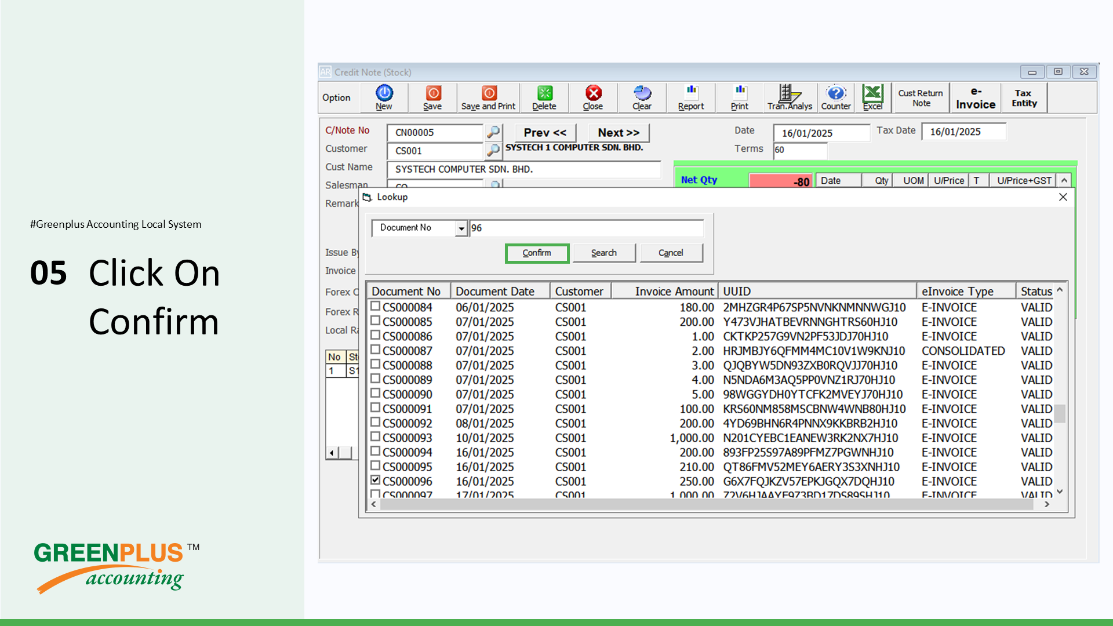The height and width of the screenshot is (626, 1113).
Task: Click the lookup list scroll down arrow
Action: 1060,492
